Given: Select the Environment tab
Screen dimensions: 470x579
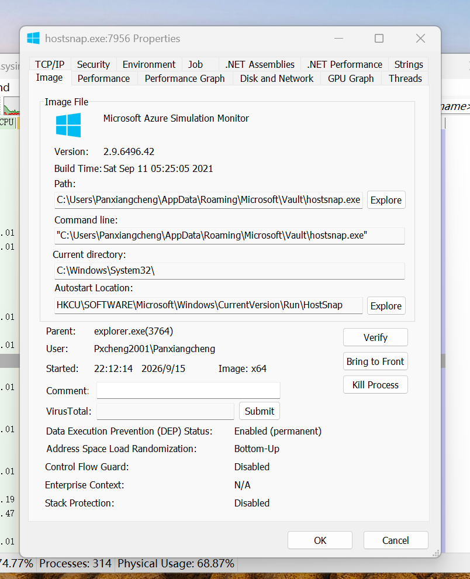Looking at the screenshot, I should pyautogui.click(x=149, y=64).
